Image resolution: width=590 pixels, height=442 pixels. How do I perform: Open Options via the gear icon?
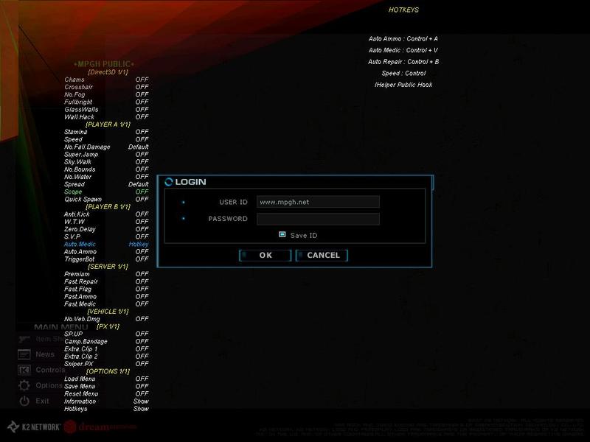coord(24,385)
